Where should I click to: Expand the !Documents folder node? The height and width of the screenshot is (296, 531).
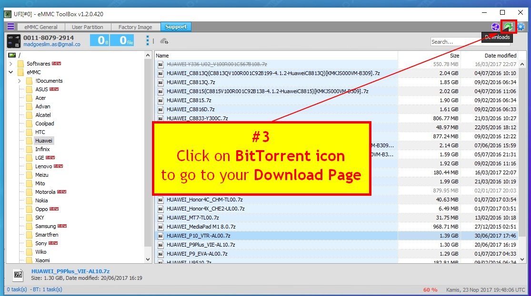pyautogui.click(x=20, y=81)
